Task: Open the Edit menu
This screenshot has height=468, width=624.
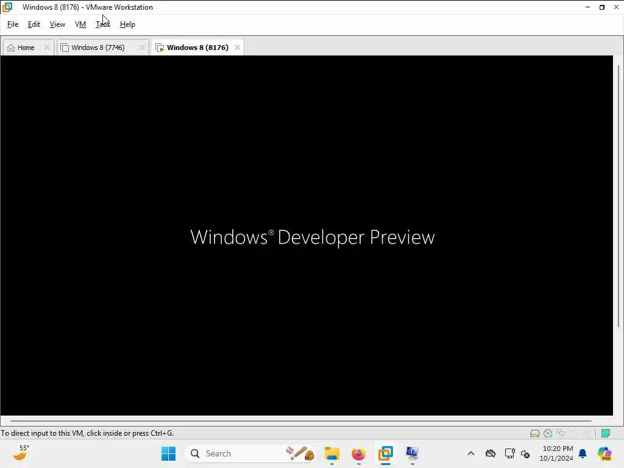Action: click(34, 24)
